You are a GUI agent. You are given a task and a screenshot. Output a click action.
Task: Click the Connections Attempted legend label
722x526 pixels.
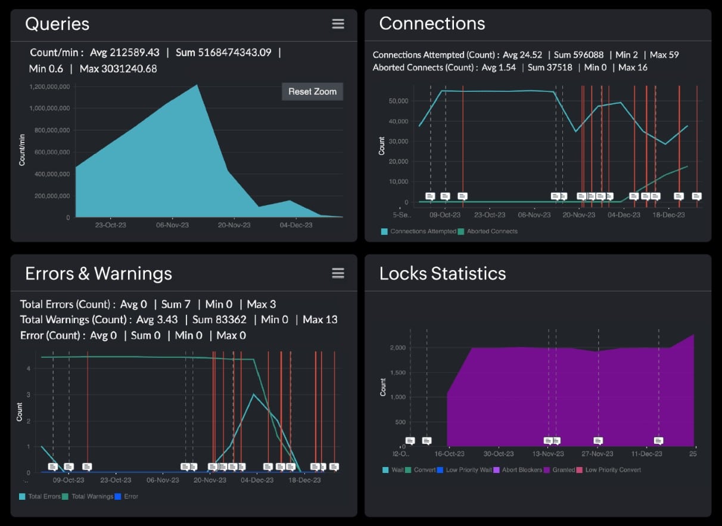tap(424, 231)
